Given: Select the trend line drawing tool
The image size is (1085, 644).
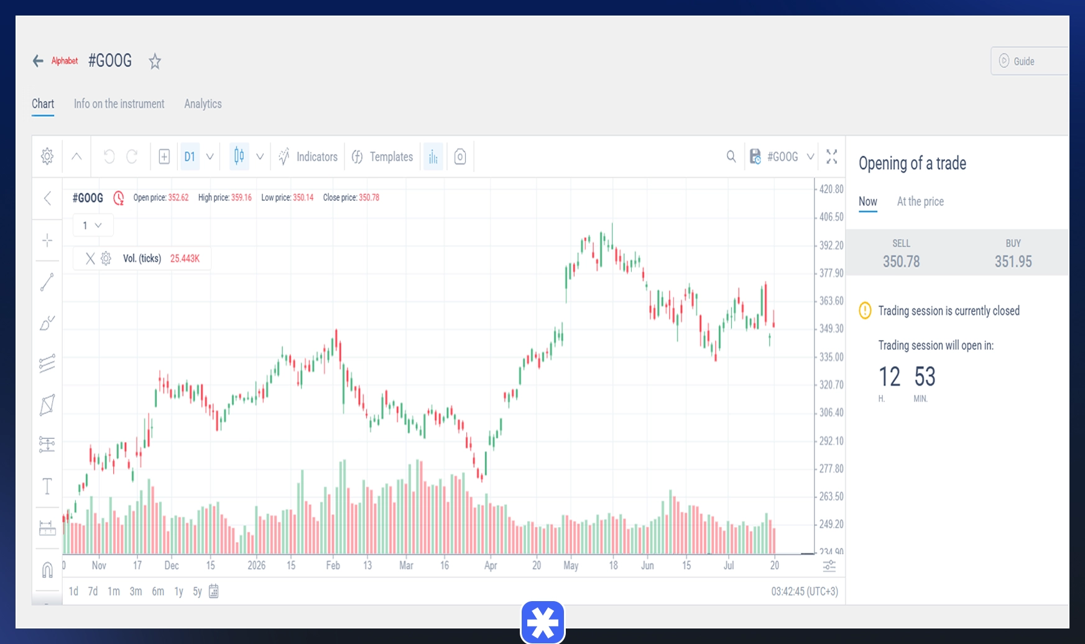Looking at the screenshot, I should point(47,282).
